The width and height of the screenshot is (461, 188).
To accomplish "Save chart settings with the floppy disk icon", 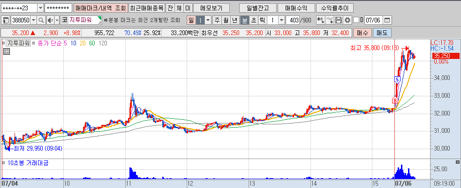I will pyautogui.click(x=339, y=20).
